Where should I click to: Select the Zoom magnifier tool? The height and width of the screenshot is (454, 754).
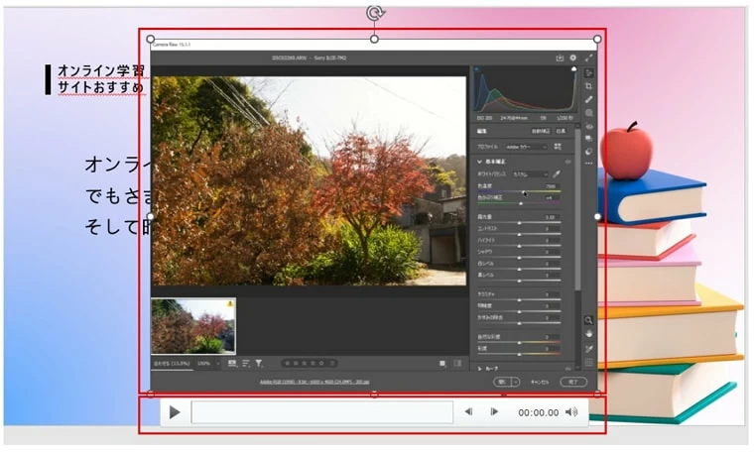pyautogui.click(x=589, y=320)
